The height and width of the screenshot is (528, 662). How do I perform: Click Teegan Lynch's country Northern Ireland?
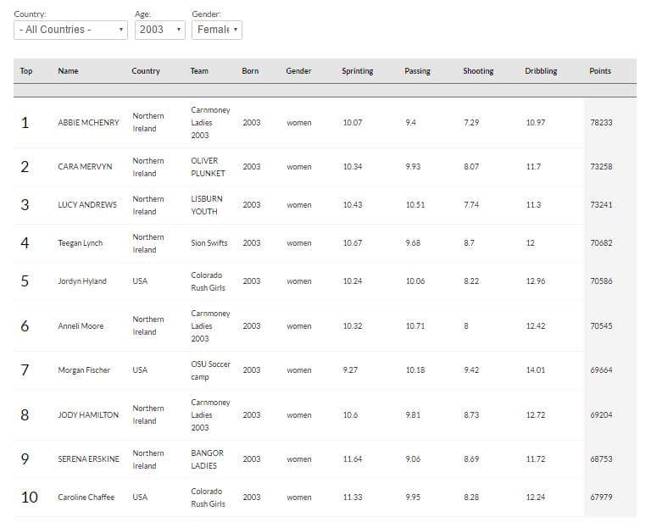[148, 243]
